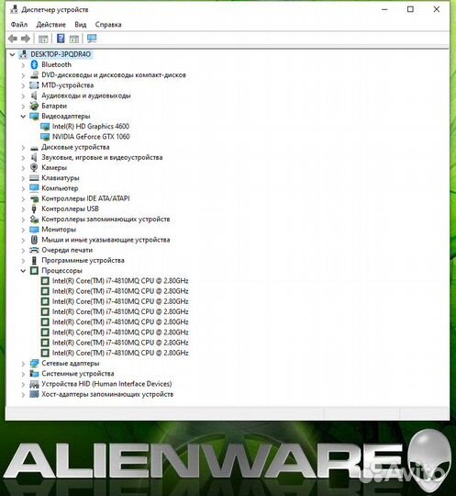Image resolution: width=456 pixels, height=496 pixels.
Task: Close the Диспетчер устройств window
Action: (x=437, y=9)
